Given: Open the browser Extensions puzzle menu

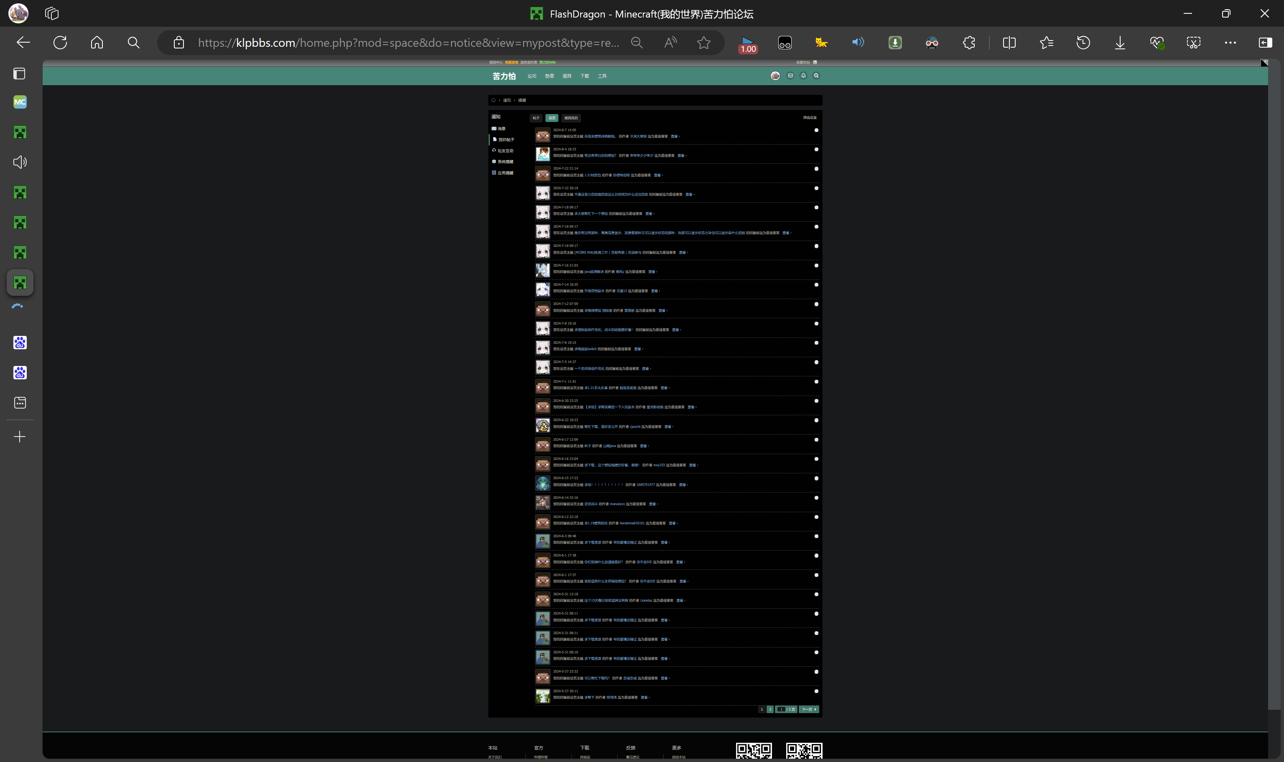Looking at the screenshot, I should point(969,43).
